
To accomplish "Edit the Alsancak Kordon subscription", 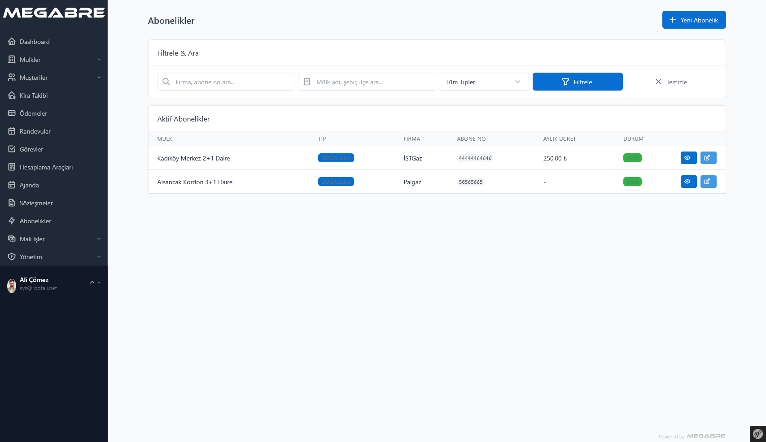I will pos(708,182).
